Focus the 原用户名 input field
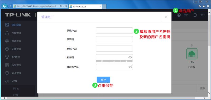This screenshot has width=211, height=100. (x=114, y=31)
